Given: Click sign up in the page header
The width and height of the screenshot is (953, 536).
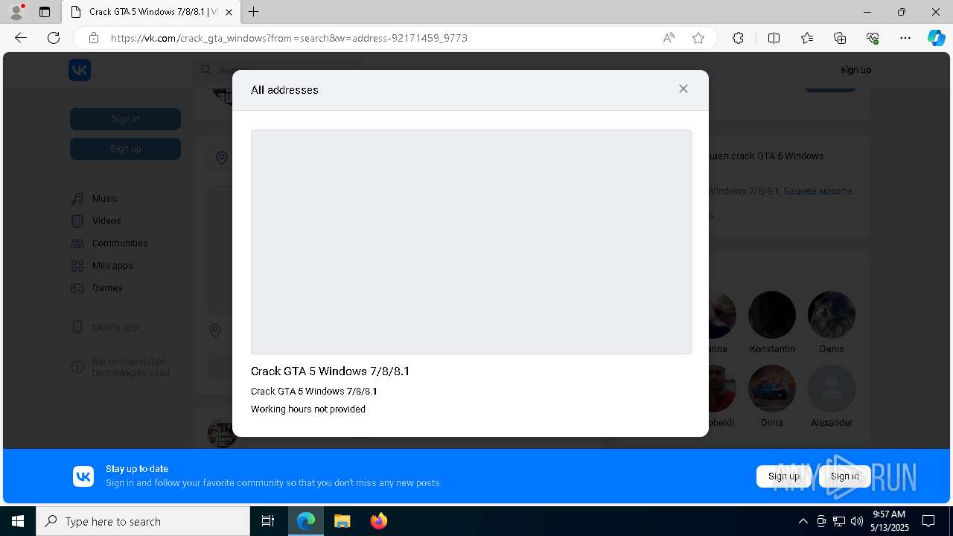Looking at the screenshot, I should pos(855,70).
